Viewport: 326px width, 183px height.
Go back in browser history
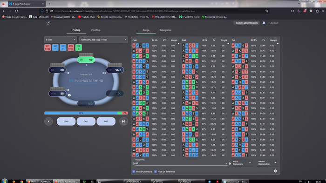click(x=4, y=11)
